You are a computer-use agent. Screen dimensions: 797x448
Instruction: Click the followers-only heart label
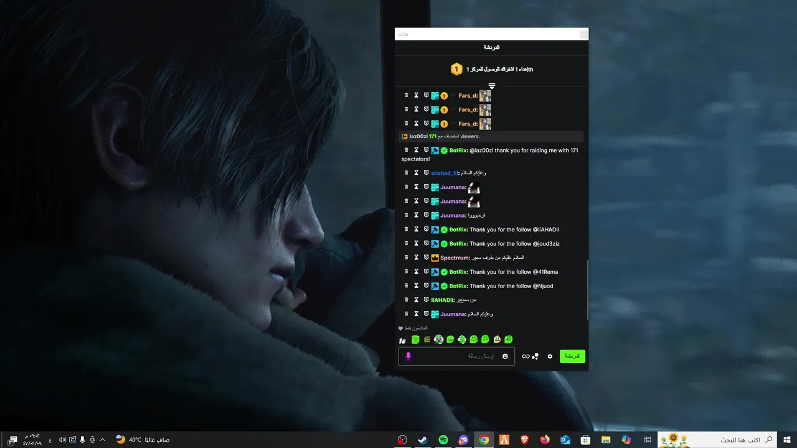pos(413,328)
